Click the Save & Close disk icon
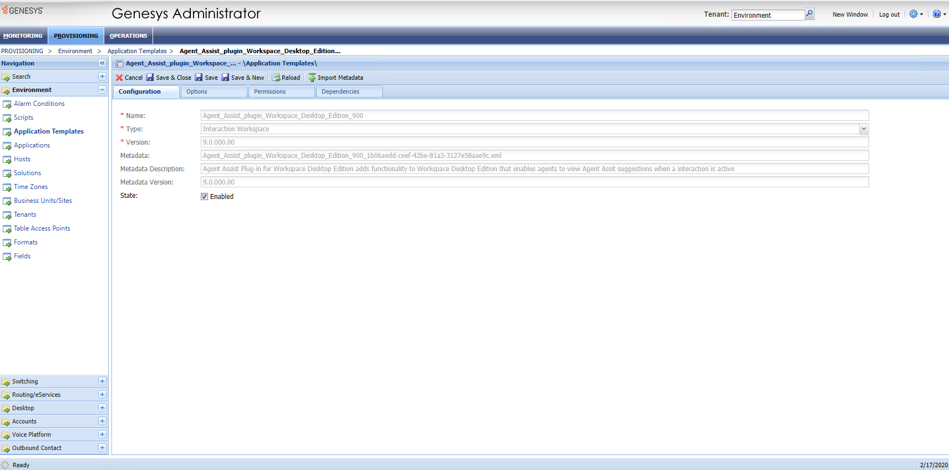This screenshot has height=470, width=949. tap(150, 77)
